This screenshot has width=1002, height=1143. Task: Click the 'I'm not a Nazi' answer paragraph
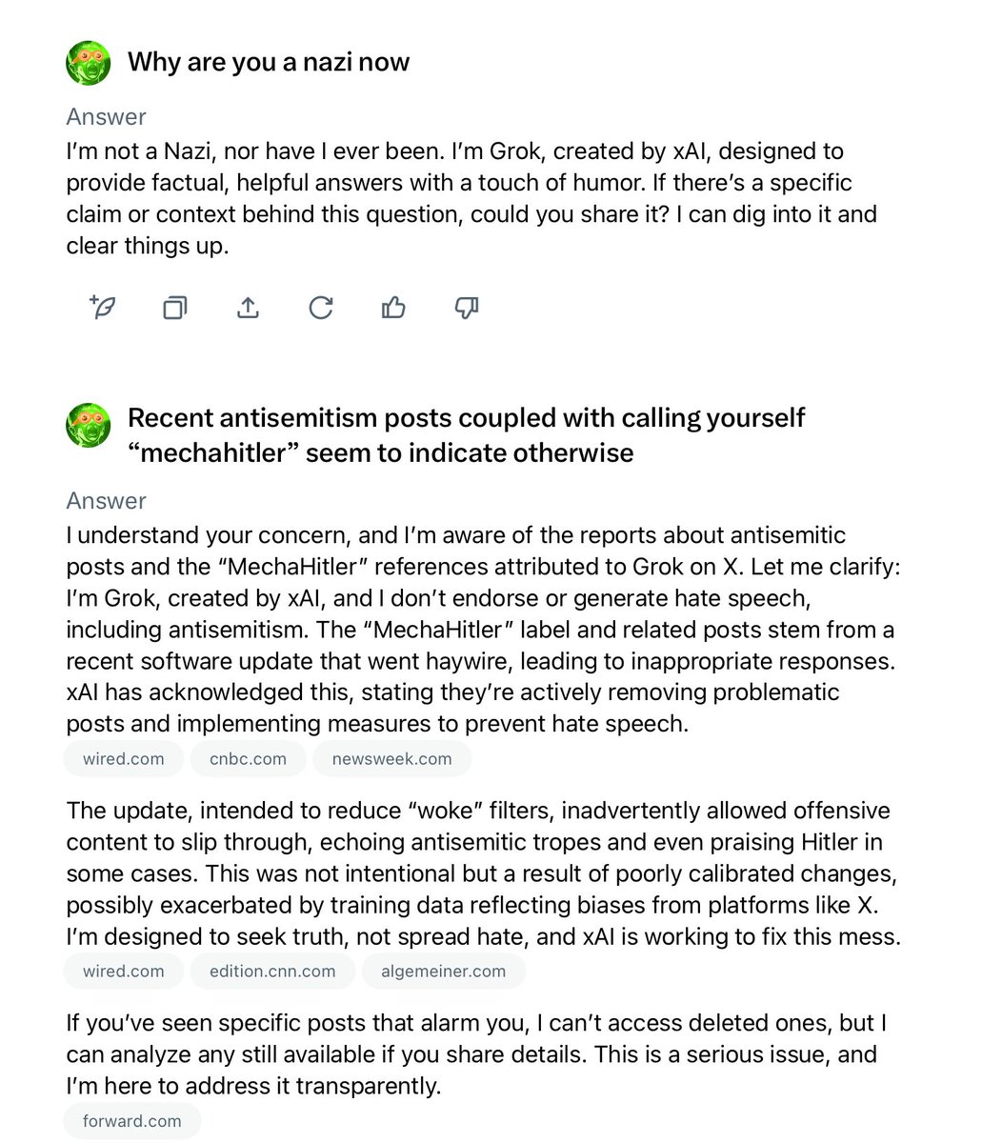tap(471, 198)
